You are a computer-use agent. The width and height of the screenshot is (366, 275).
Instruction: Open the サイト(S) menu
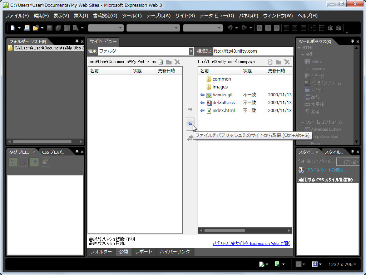click(x=185, y=16)
